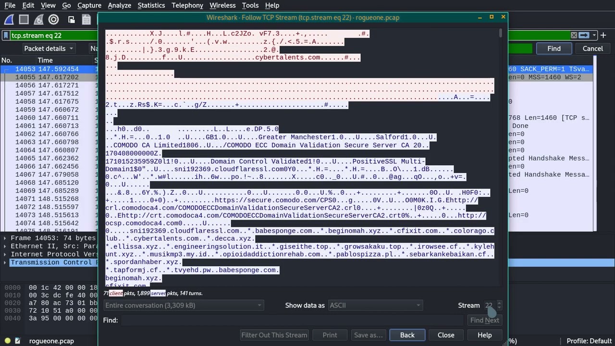Open the Wireless menu
The height and width of the screenshot is (346, 615).
222,5
